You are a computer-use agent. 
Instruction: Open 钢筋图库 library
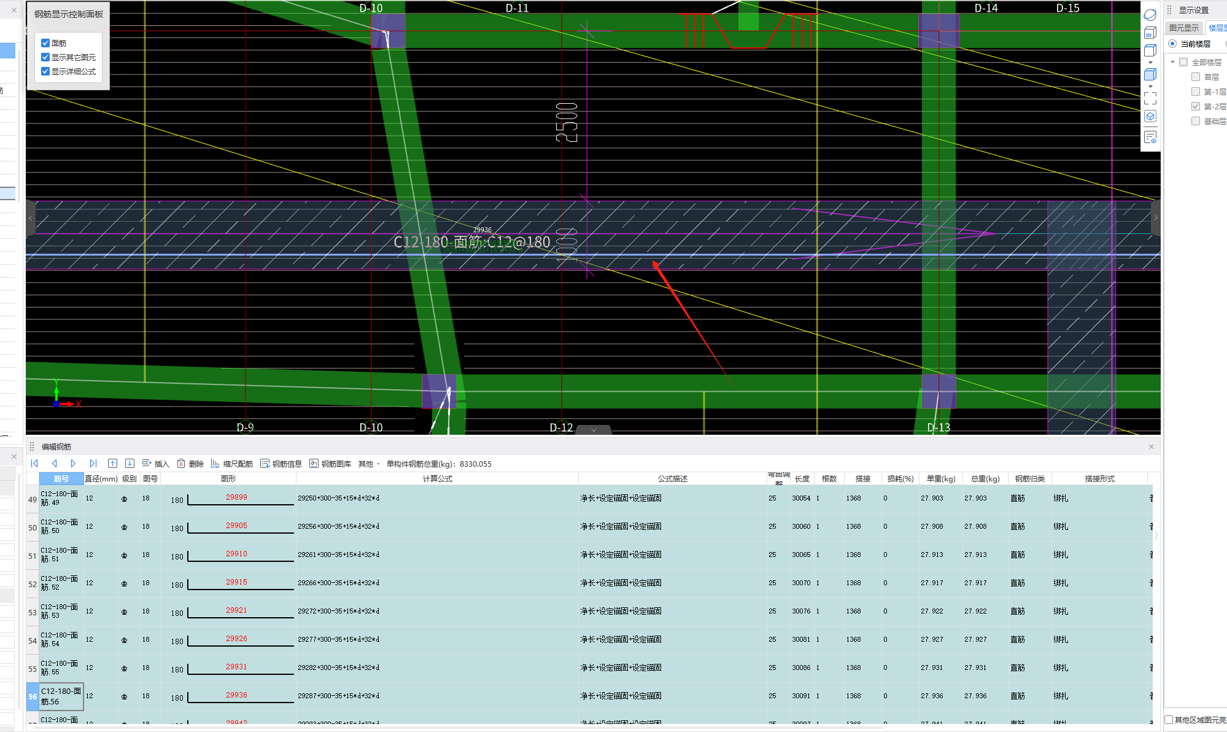[330, 464]
